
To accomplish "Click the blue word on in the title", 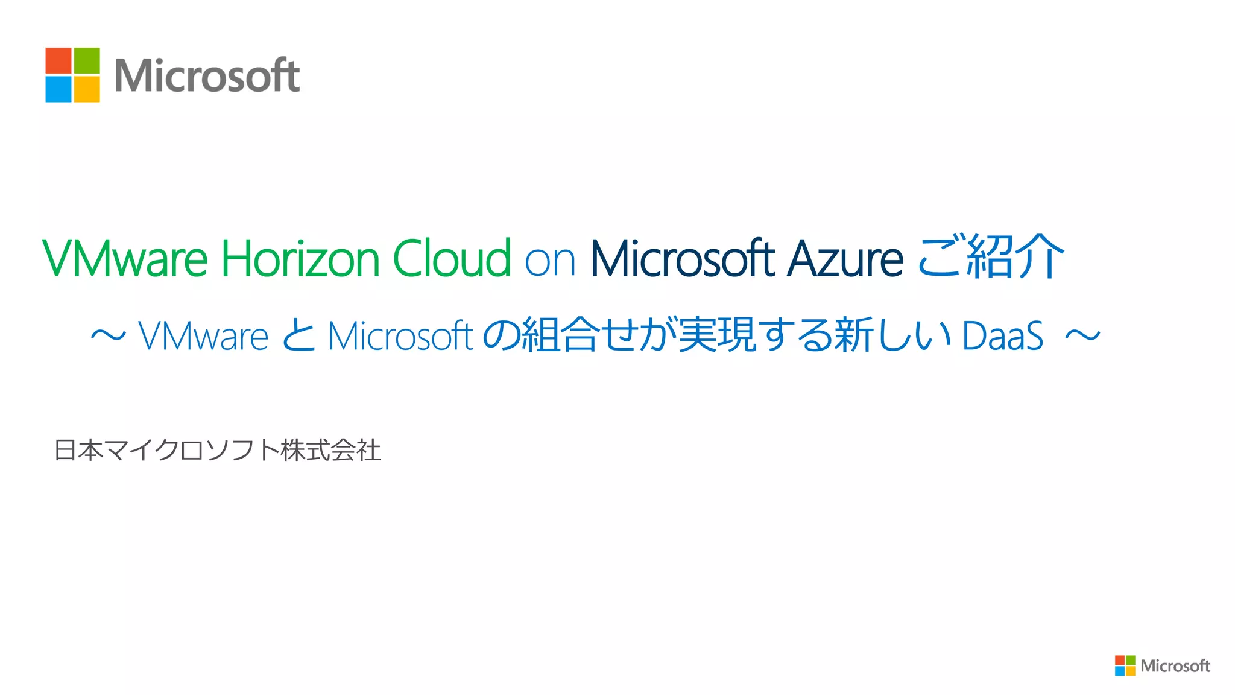I will (x=550, y=262).
